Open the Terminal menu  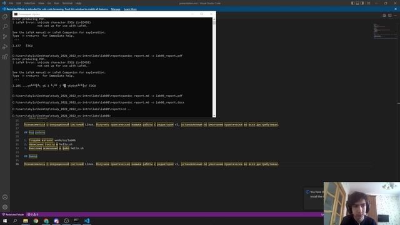67,3
